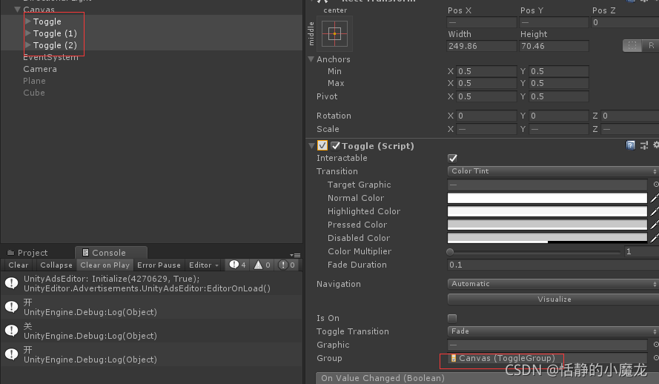
Task: Open the anchor presets box
Action: [x=334, y=33]
